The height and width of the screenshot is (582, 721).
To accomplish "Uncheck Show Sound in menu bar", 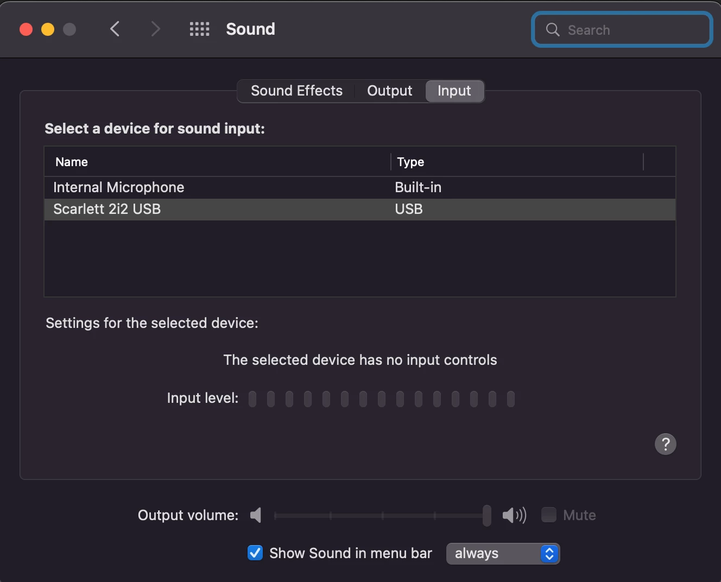I will point(255,553).
